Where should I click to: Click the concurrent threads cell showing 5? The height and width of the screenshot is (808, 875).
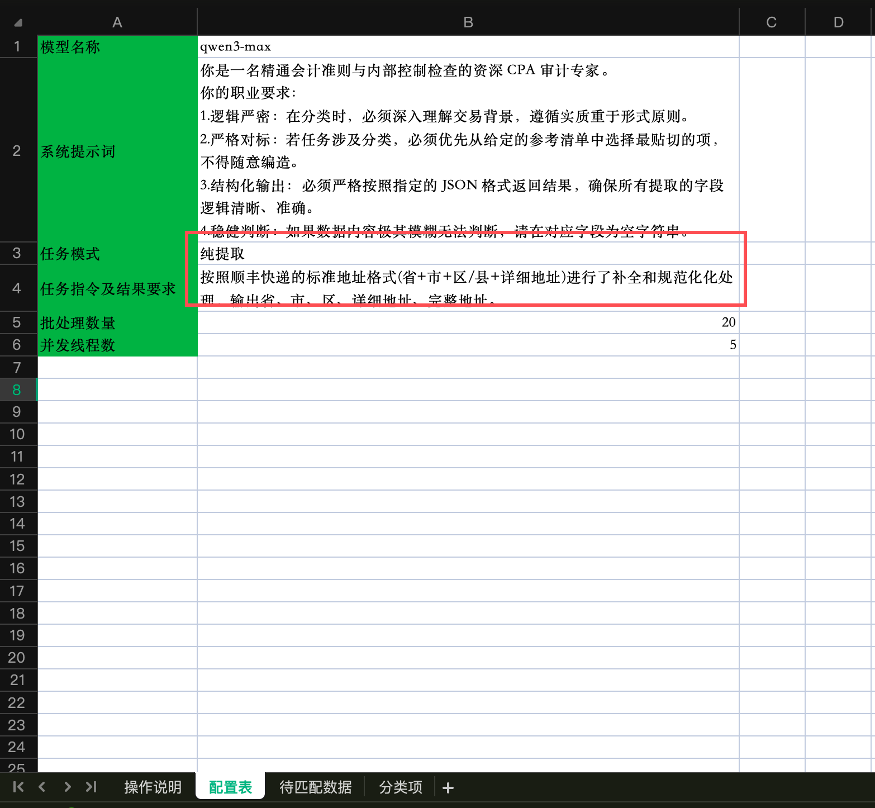468,345
